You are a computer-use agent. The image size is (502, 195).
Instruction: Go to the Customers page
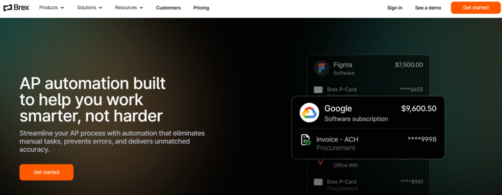point(169,8)
